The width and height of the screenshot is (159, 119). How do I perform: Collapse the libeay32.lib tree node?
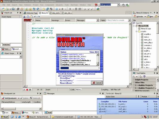pos(134,26)
